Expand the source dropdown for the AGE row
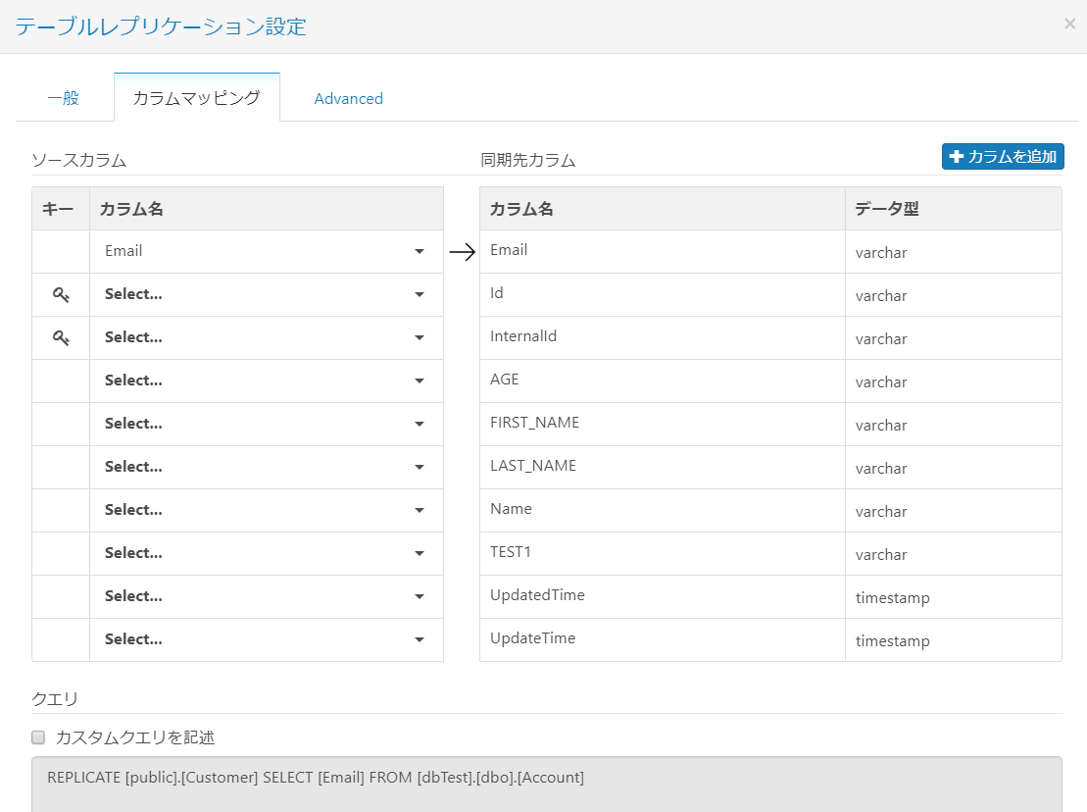This screenshot has width=1087, height=812. coord(266,381)
